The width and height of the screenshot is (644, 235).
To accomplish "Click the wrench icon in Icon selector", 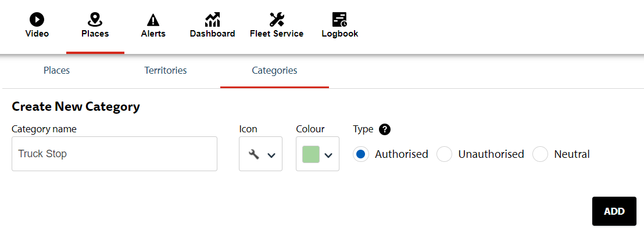I will (254, 154).
